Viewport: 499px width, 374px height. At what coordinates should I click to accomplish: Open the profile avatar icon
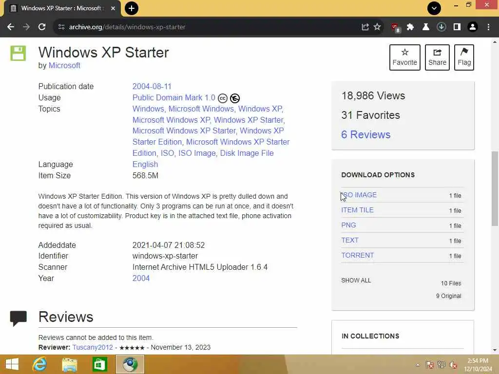473,27
